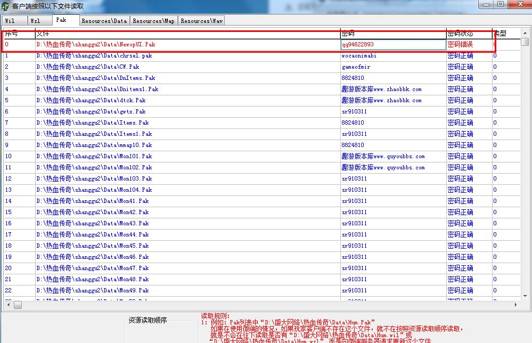This screenshot has width=532, height=343.
Task: Click the password field containing qq94622893
Action: pos(392,45)
